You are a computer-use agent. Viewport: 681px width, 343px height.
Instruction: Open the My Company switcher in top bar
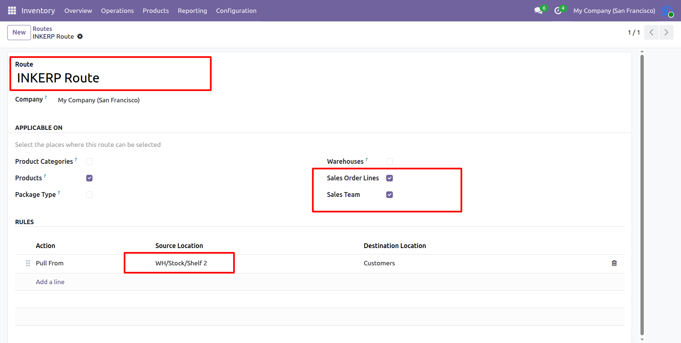click(614, 11)
